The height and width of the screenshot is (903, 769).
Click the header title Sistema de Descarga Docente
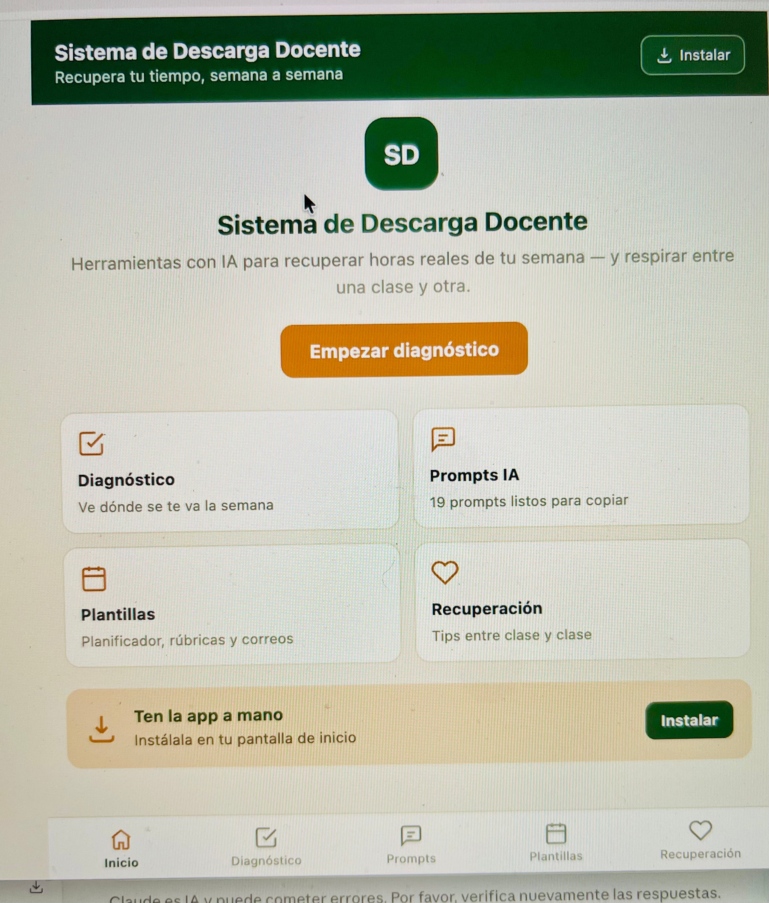tap(207, 51)
